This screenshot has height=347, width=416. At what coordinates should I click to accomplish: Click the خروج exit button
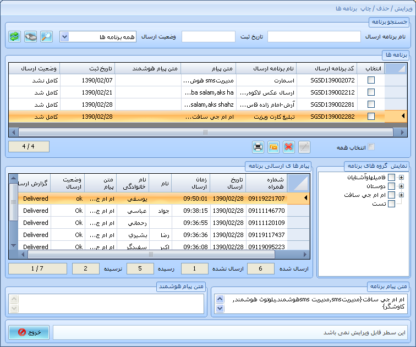pos(29,332)
